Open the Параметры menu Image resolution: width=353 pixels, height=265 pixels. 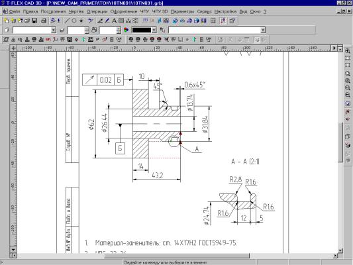point(182,11)
